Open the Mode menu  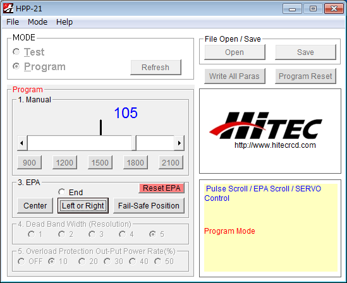coord(38,22)
